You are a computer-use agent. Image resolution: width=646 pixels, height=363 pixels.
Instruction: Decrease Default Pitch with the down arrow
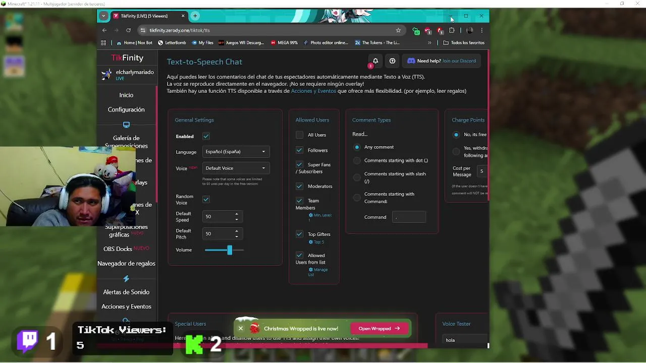coord(237,236)
